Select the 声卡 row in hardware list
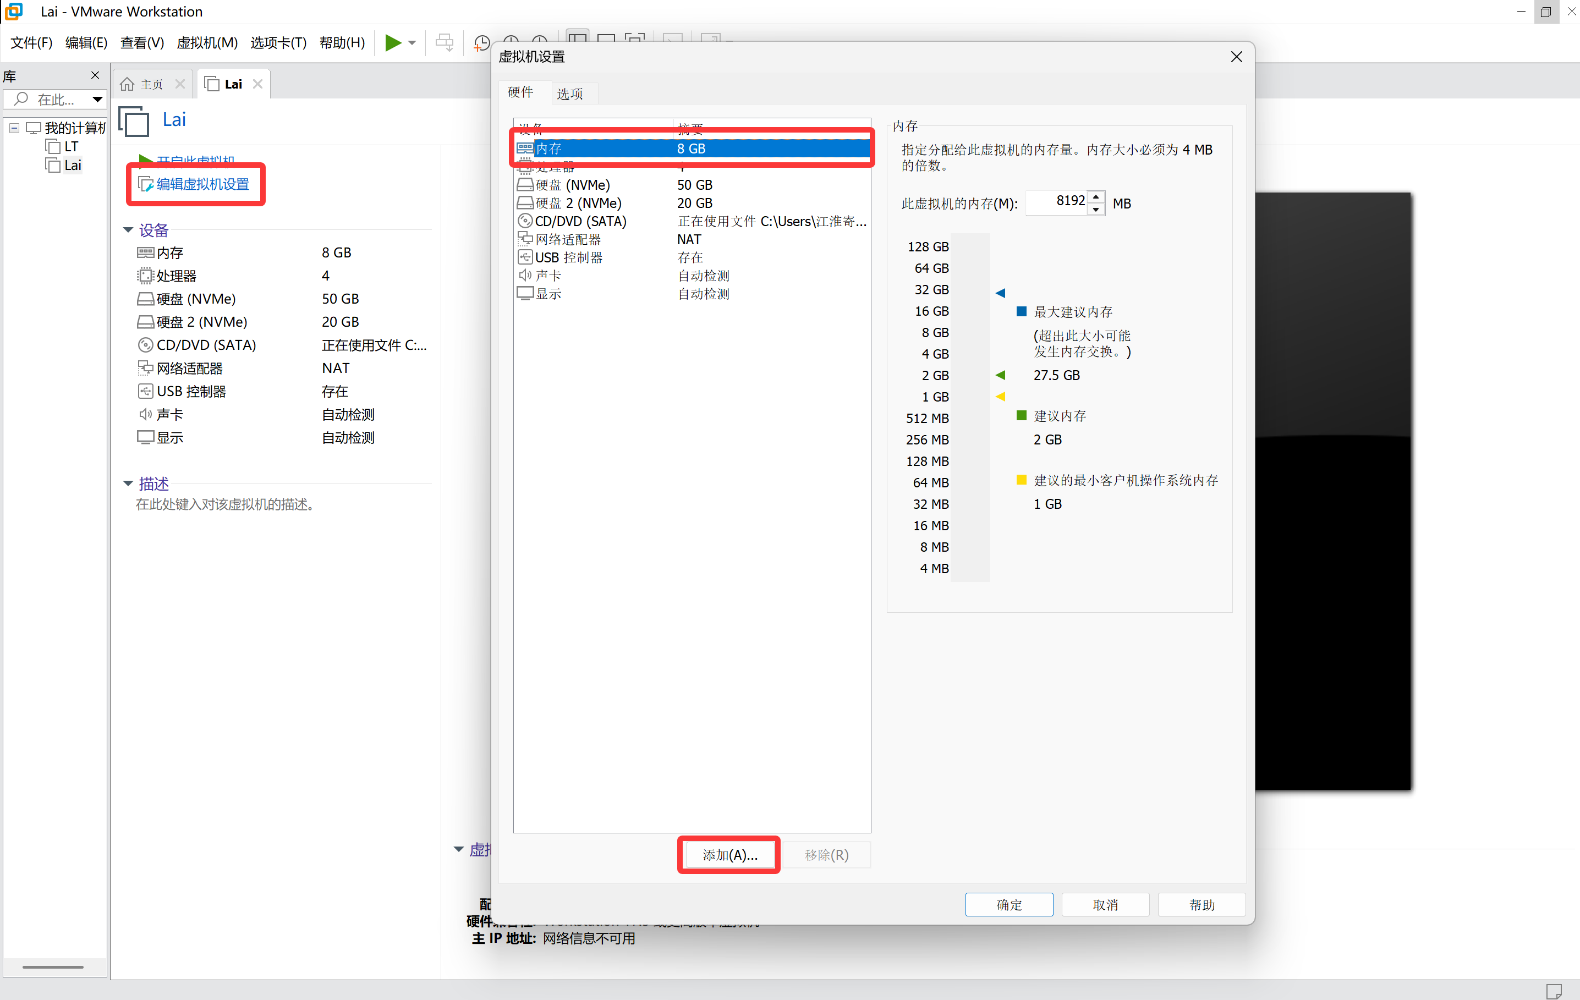1580x1000 pixels. tap(692, 276)
